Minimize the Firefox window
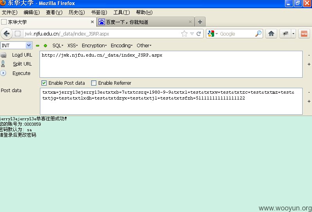 click(x=289, y=4)
